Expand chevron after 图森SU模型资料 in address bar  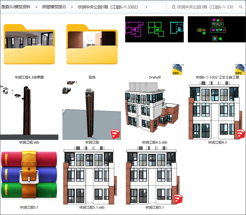click(x=36, y=7)
